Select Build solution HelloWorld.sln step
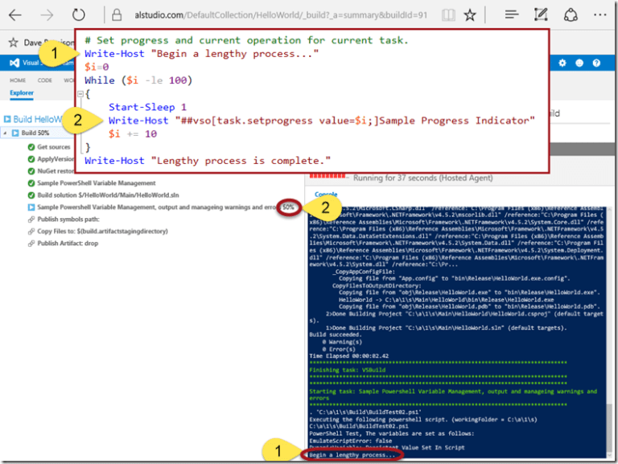 (x=108, y=195)
